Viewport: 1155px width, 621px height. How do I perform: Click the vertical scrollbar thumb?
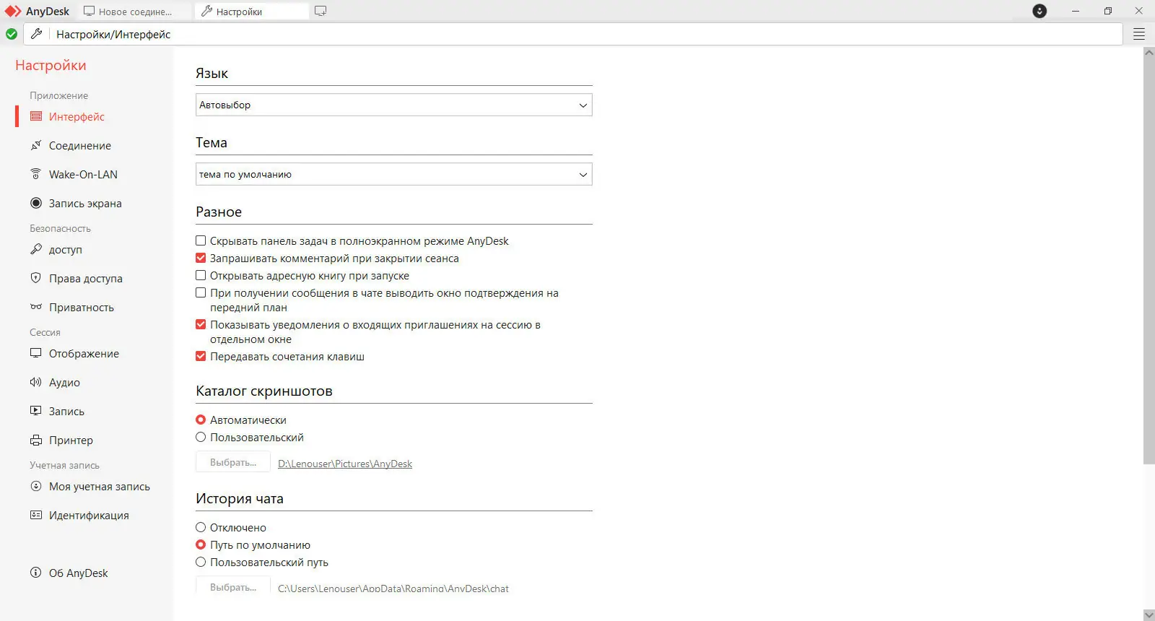[1149, 261]
